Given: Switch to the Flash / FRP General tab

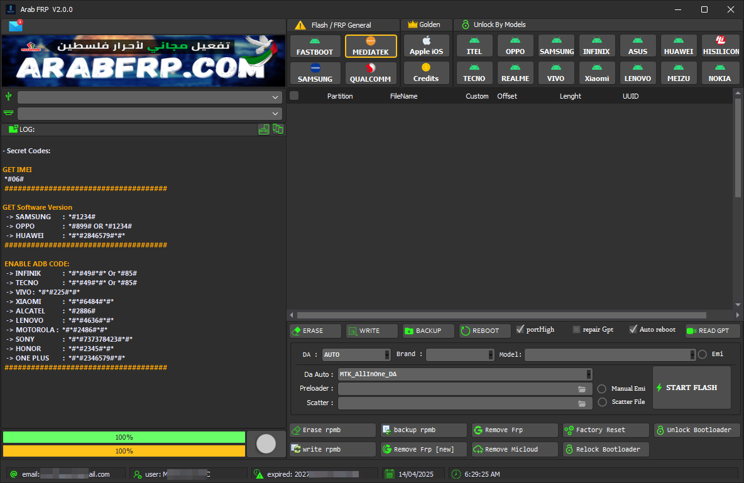Looking at the screenshot, I should 342,25.
